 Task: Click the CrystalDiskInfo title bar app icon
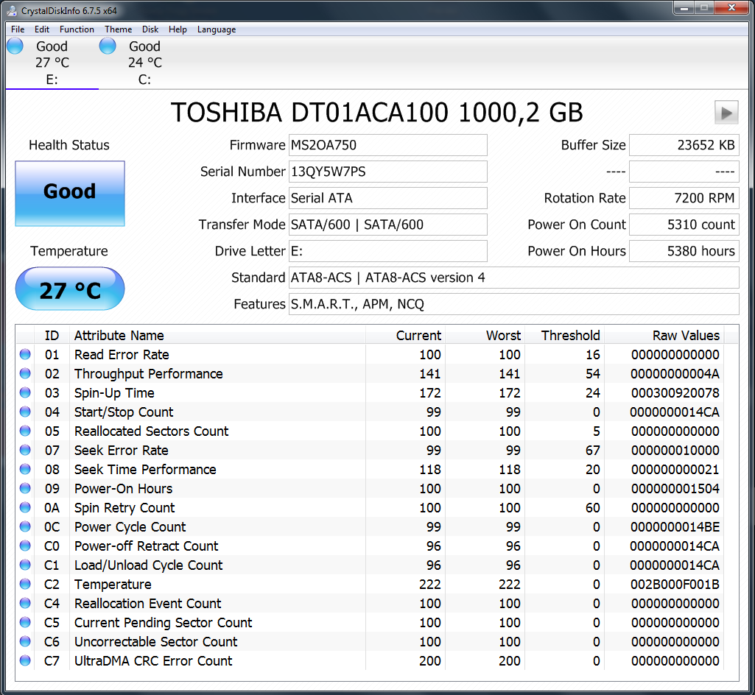coord(12,10)
